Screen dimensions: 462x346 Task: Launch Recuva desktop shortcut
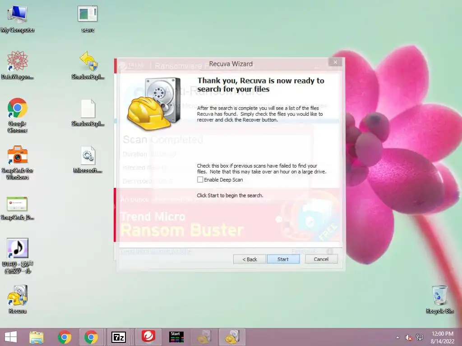point(18,299)
